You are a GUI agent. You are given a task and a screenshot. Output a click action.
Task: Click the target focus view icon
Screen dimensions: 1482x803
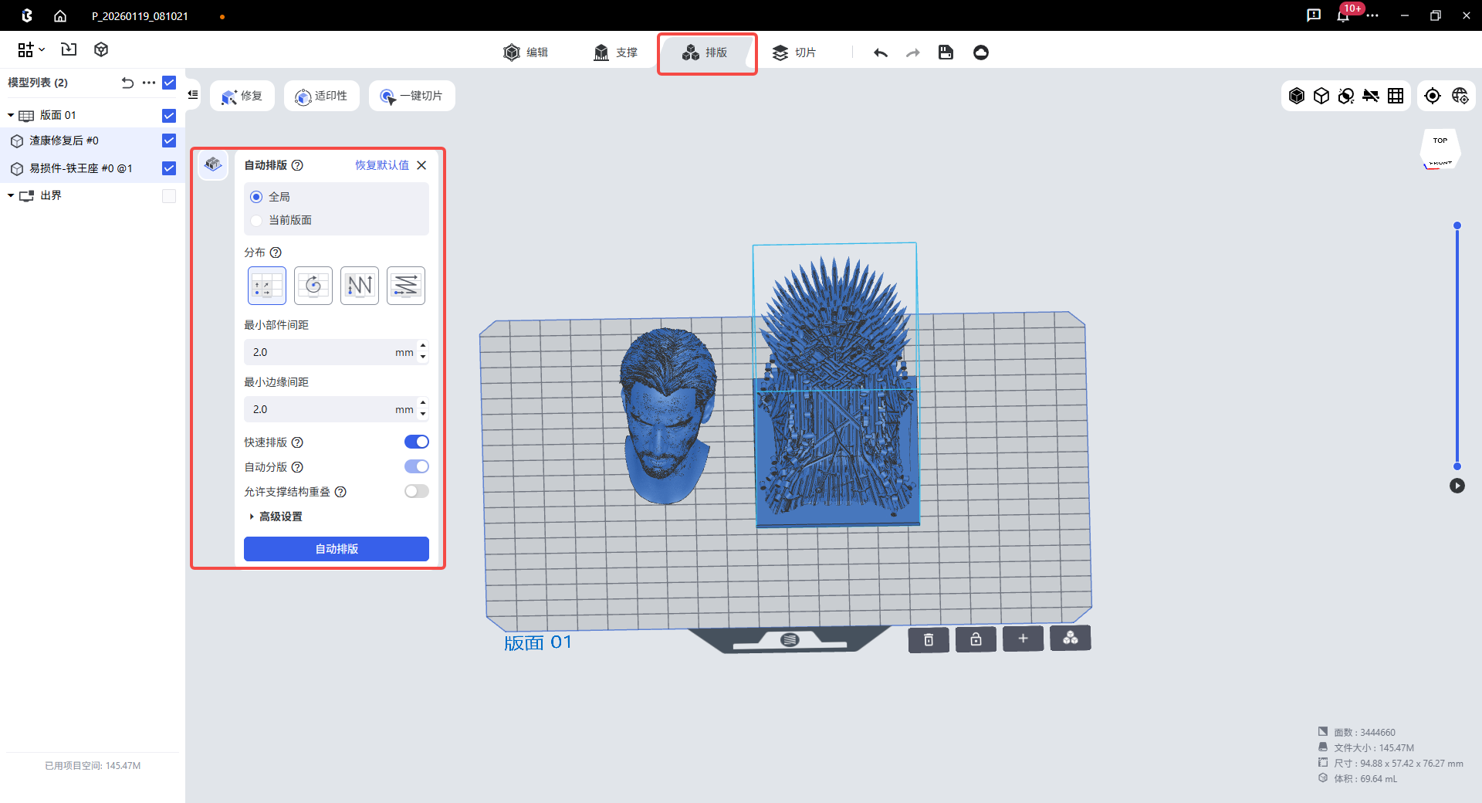[1433, 96]
